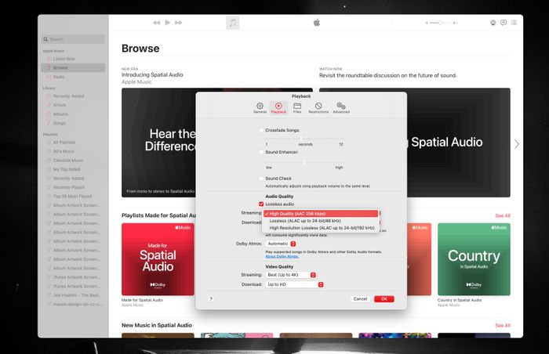
Task: Click the help question mark button
Action: [x=211, y=299]
